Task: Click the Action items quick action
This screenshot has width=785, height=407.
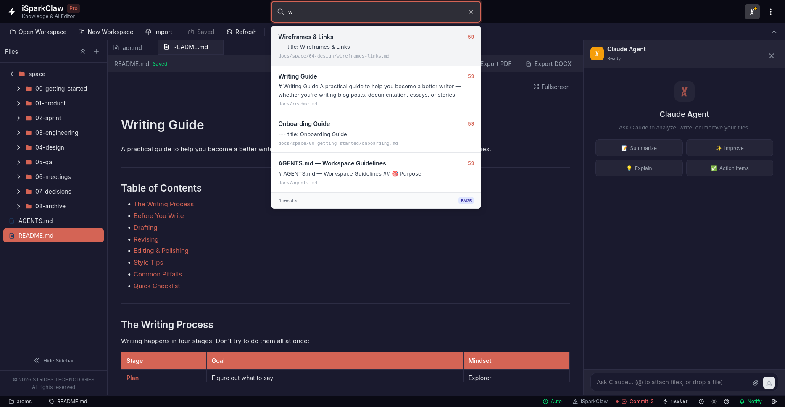Action: (x=730, y=168)
